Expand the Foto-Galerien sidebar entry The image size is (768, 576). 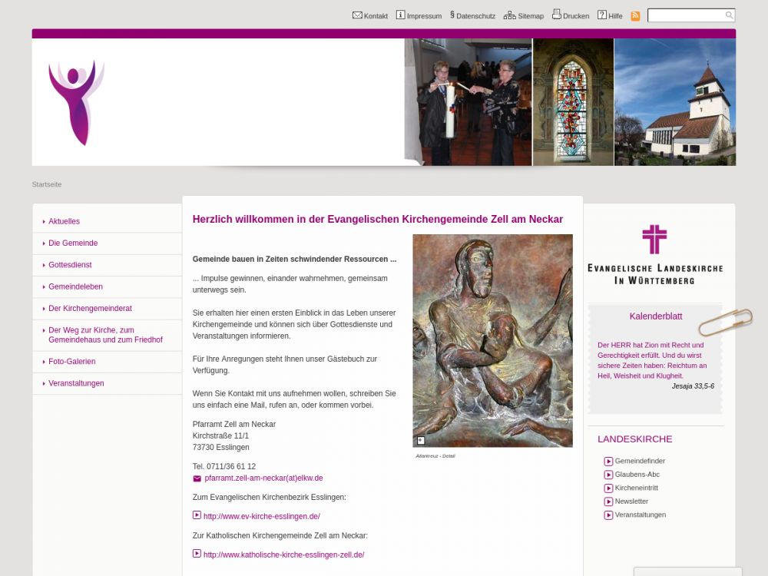pos(72,362)
